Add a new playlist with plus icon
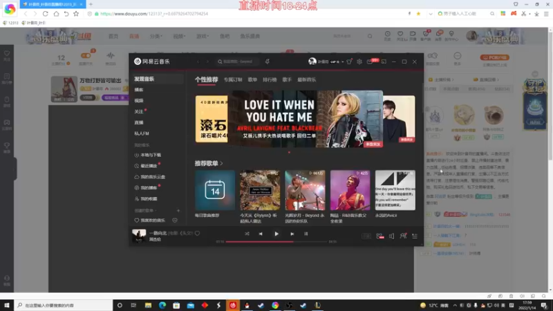The height and width of the screenshot is (311, 553). click(x=178, y=211)
